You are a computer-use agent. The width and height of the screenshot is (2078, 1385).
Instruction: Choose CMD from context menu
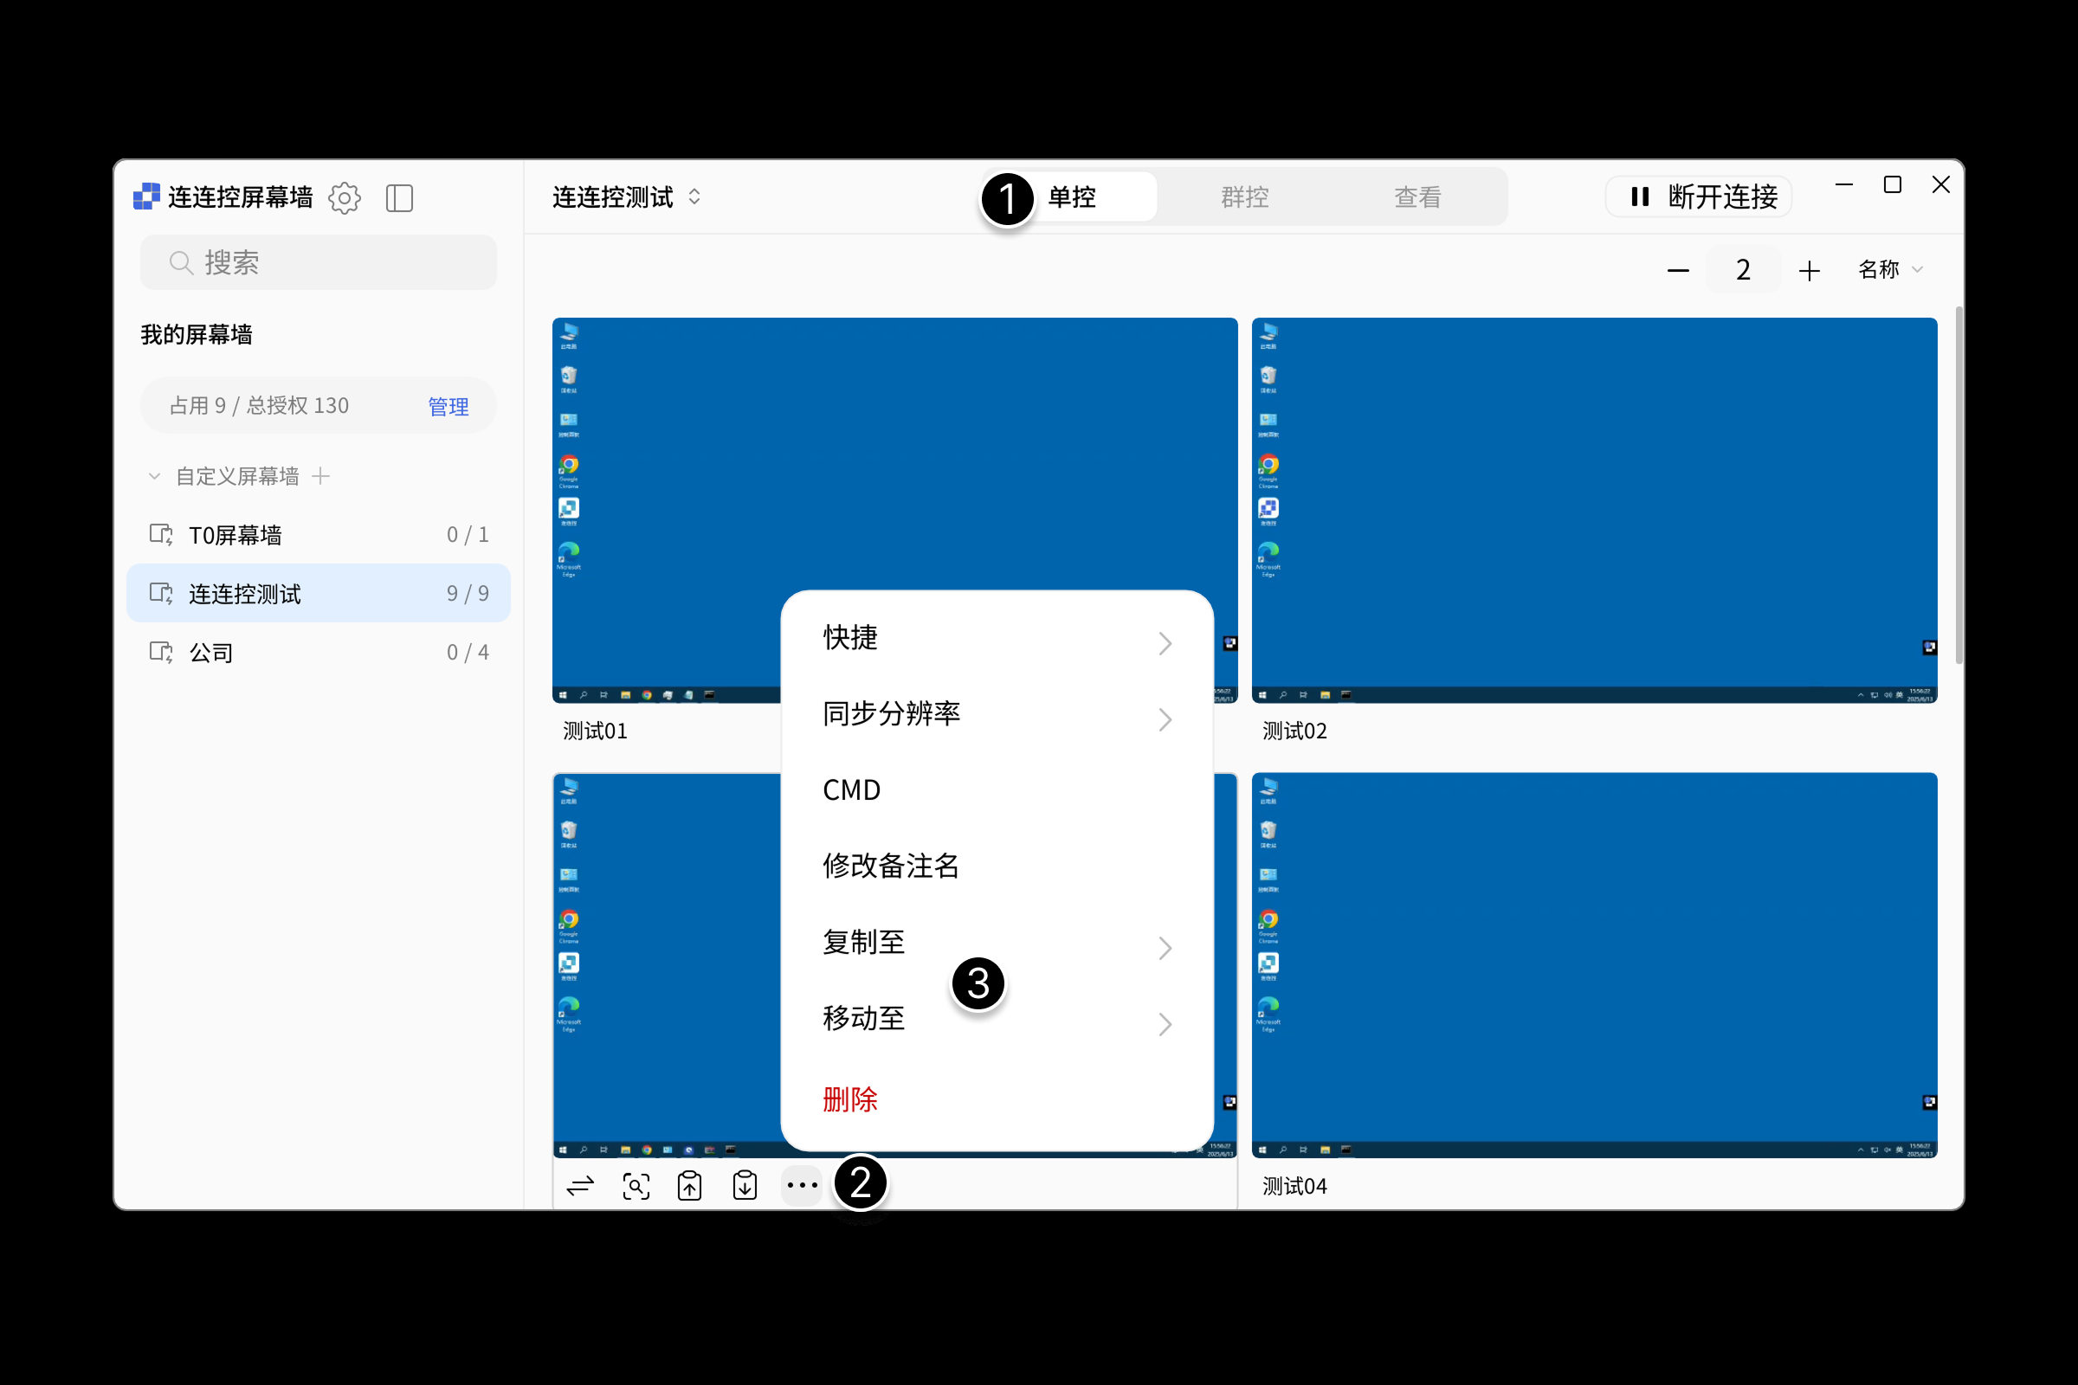pyautogui.click(x=997, y=789)
